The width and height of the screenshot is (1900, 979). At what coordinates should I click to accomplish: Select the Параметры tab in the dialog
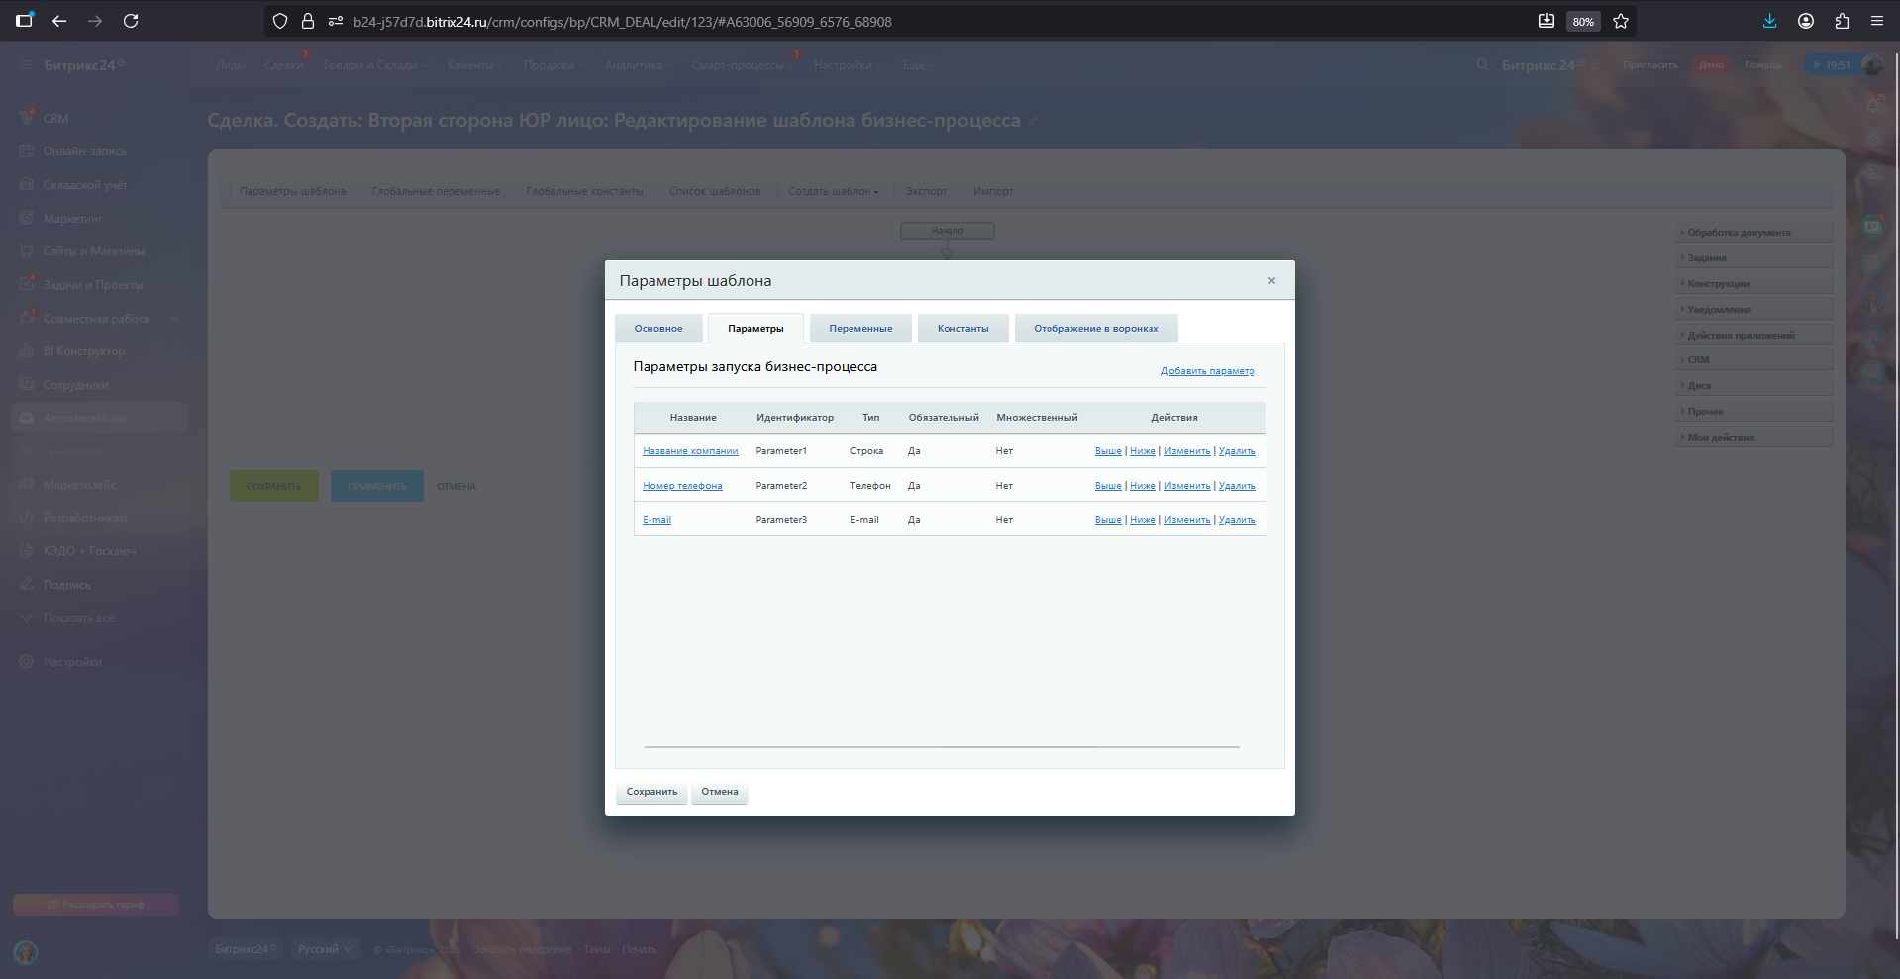coord(755,328)
